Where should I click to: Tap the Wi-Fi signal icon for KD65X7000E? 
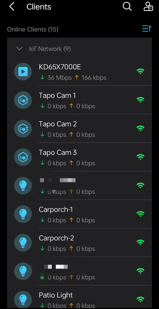point(140,71)
